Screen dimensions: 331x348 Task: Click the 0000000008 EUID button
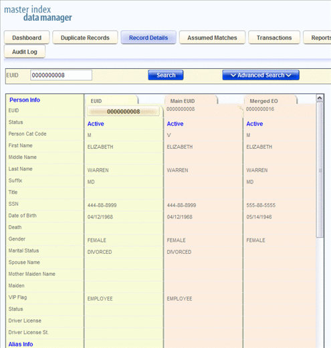(123, 112)
